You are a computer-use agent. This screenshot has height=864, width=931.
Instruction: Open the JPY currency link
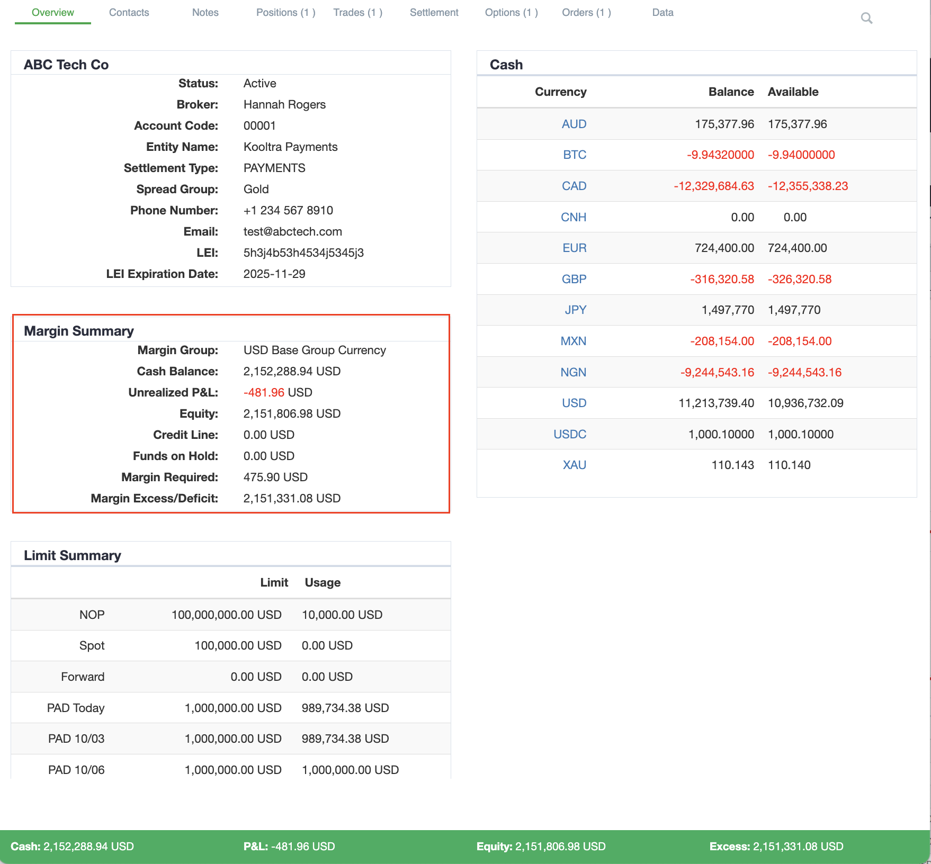point(575,310)
